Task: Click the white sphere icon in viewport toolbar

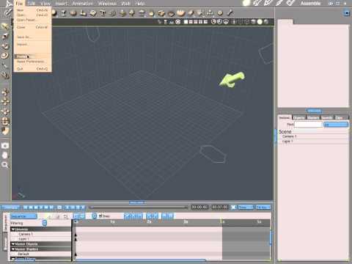Action: [x=260, y=22]
